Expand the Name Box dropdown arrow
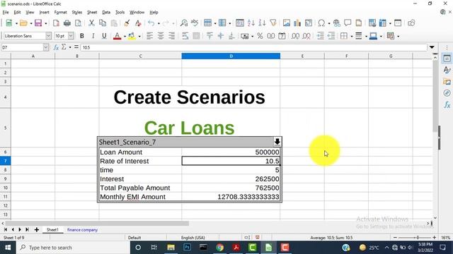 point(45,47)
